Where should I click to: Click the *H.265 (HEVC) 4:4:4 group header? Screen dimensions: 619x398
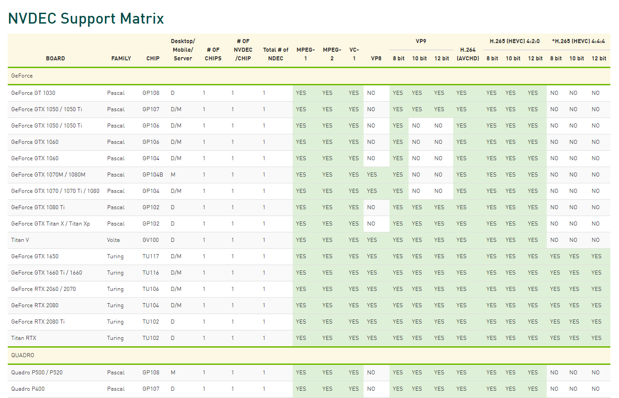click(x=578, y=41)
